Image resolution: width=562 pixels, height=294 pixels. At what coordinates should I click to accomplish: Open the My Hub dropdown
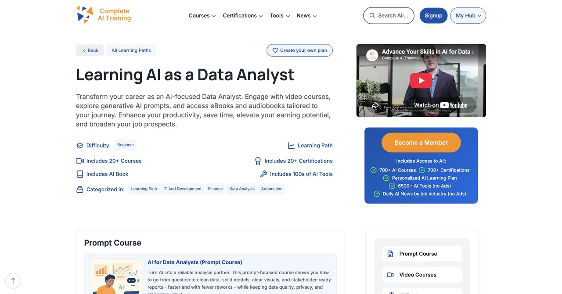point(468,15)
